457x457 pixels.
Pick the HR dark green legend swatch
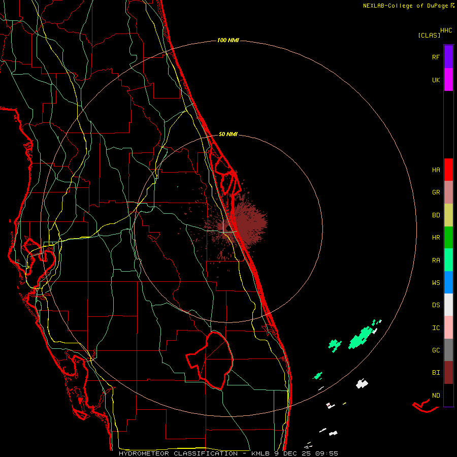pos(448,238)
